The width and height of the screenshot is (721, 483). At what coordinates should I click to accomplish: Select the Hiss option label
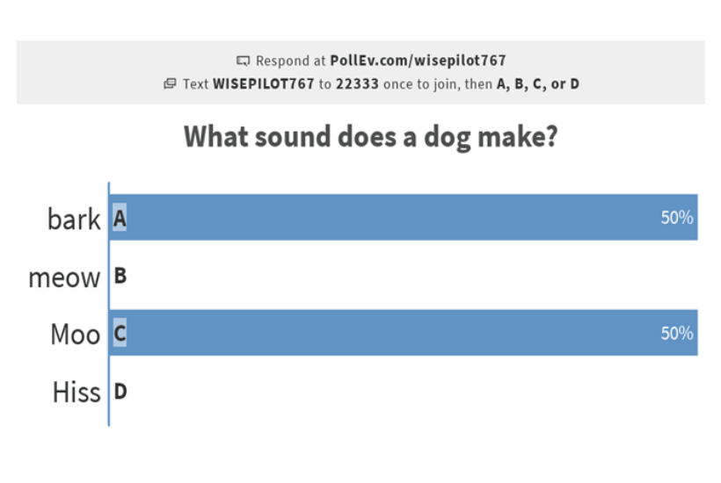[x=76, y=392]
